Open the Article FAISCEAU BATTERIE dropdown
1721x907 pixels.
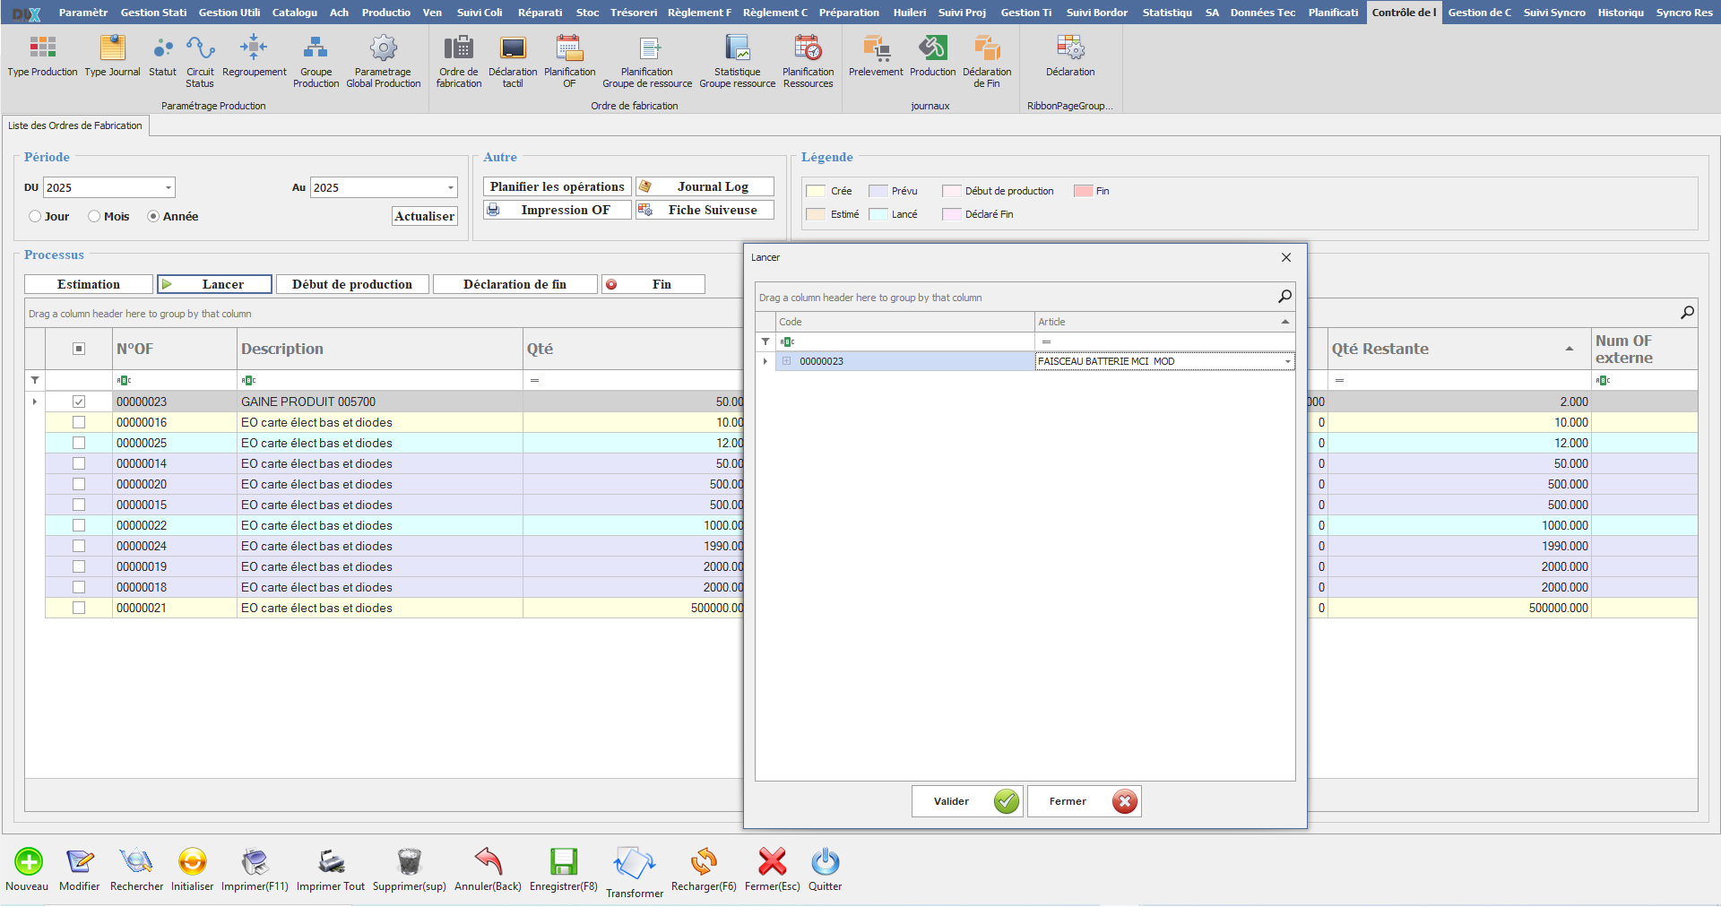(1287, 362)
